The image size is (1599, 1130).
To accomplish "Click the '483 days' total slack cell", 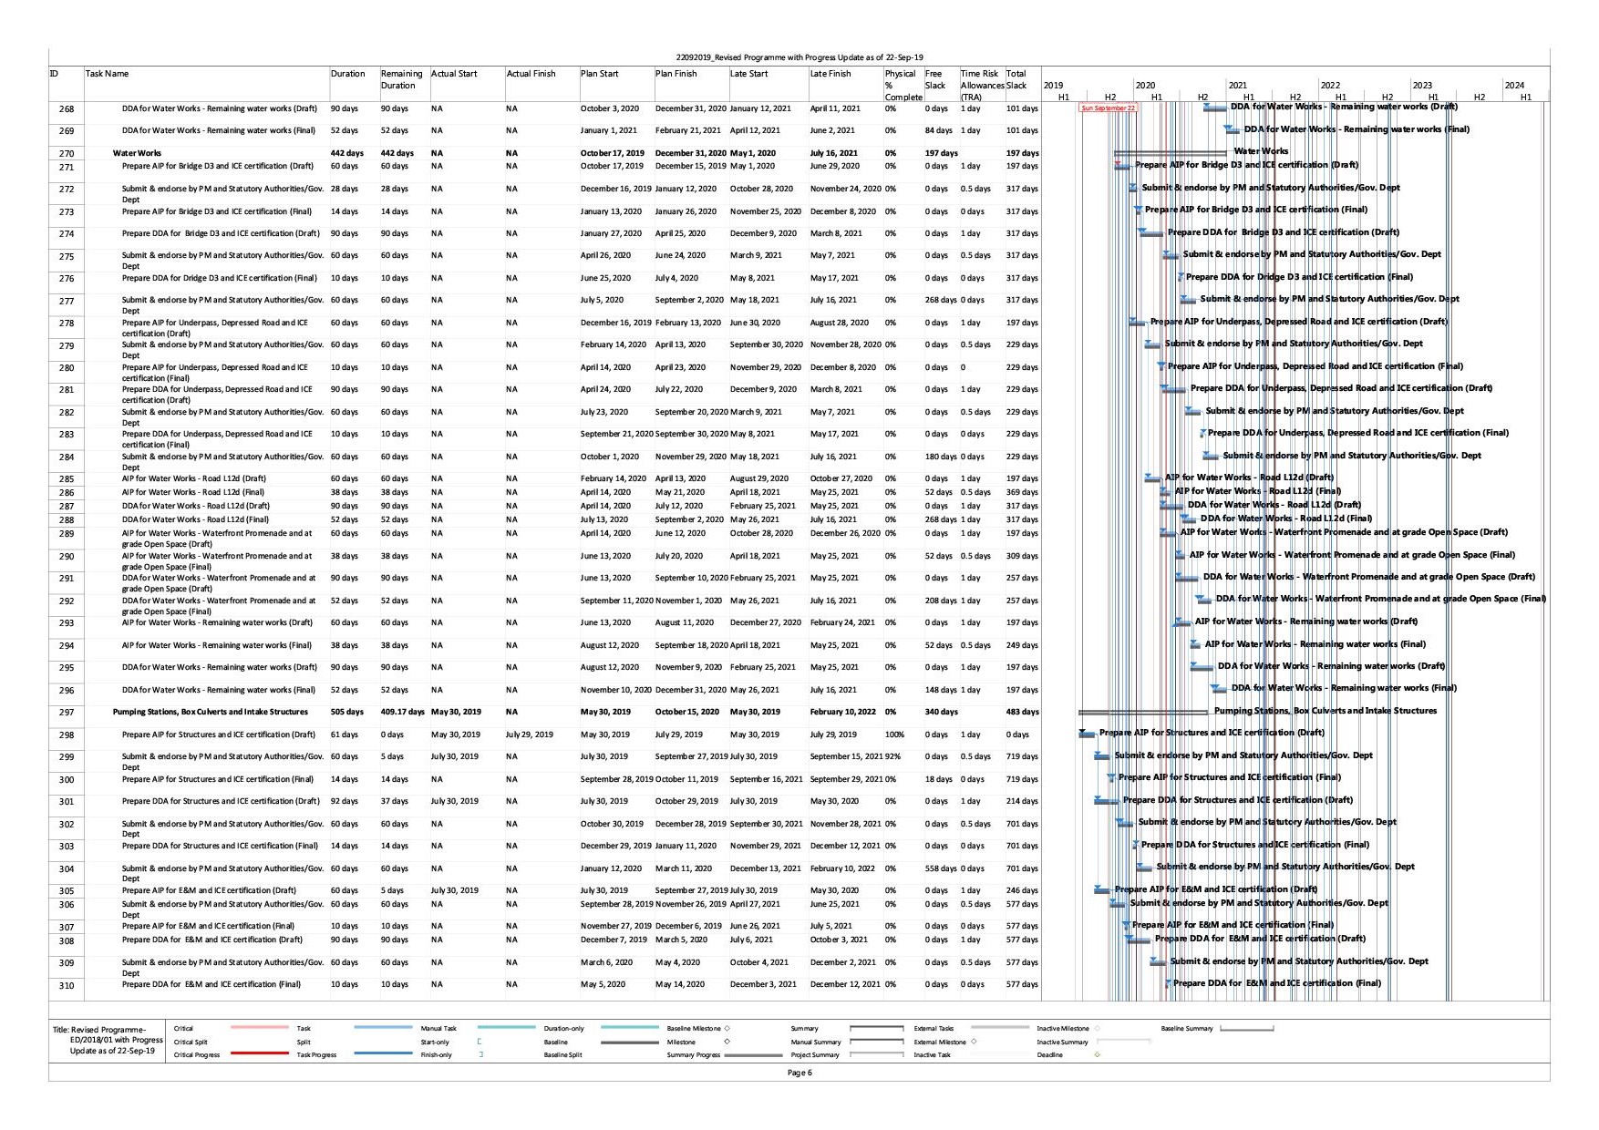I will pos(1022,712).
